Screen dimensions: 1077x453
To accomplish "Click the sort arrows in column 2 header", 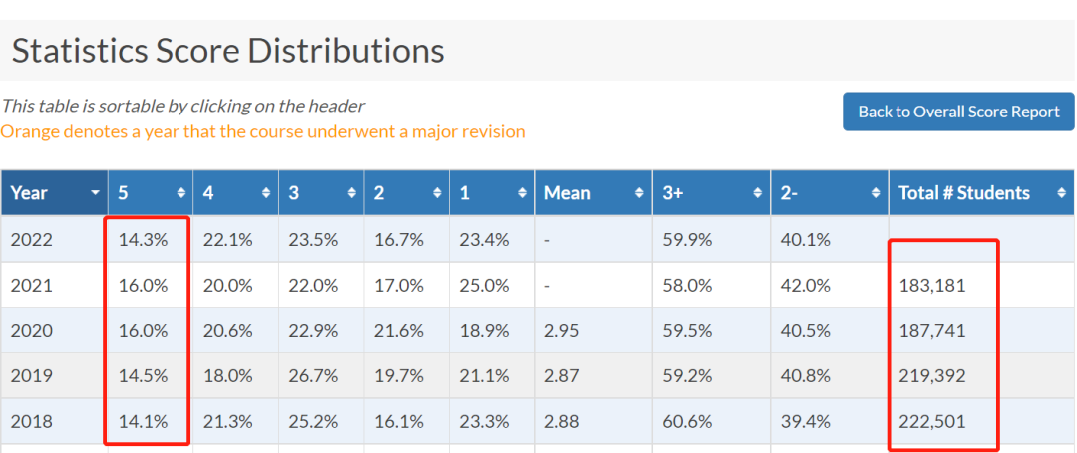I will point(438,194).
